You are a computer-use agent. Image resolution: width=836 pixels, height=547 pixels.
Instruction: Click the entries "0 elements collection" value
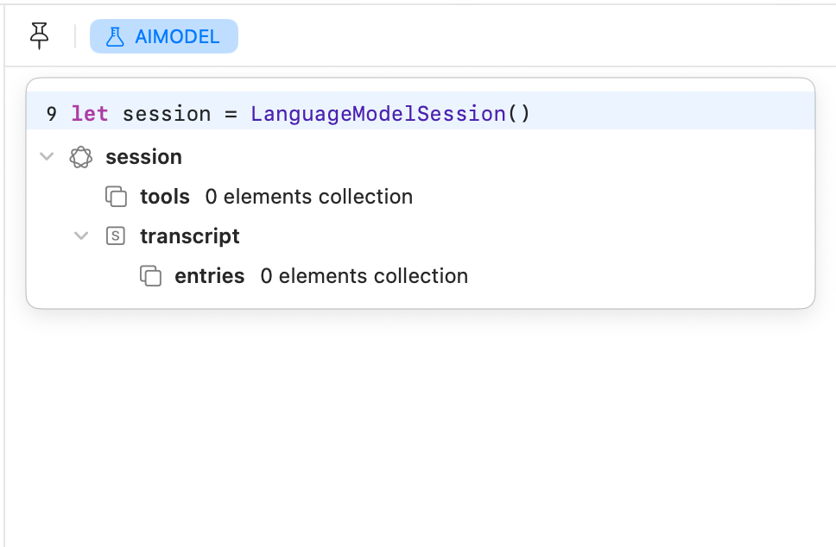364,276
